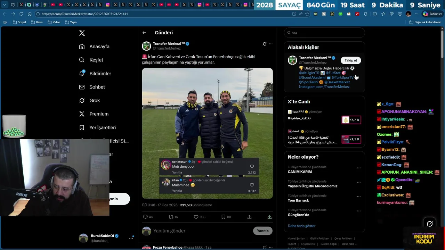Open Anasayfa from the sidebar
The width and height of the screenshot is (445, 250).
(94, 47)
